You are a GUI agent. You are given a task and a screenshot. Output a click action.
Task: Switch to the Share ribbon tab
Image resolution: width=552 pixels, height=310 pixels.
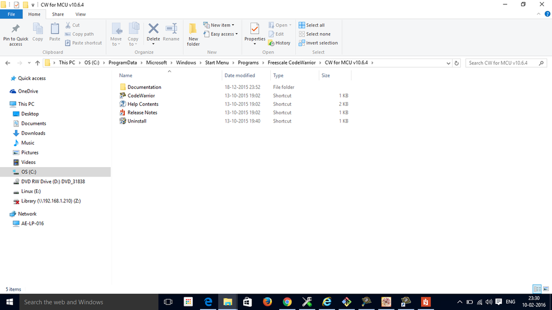[x=57, y=14]
